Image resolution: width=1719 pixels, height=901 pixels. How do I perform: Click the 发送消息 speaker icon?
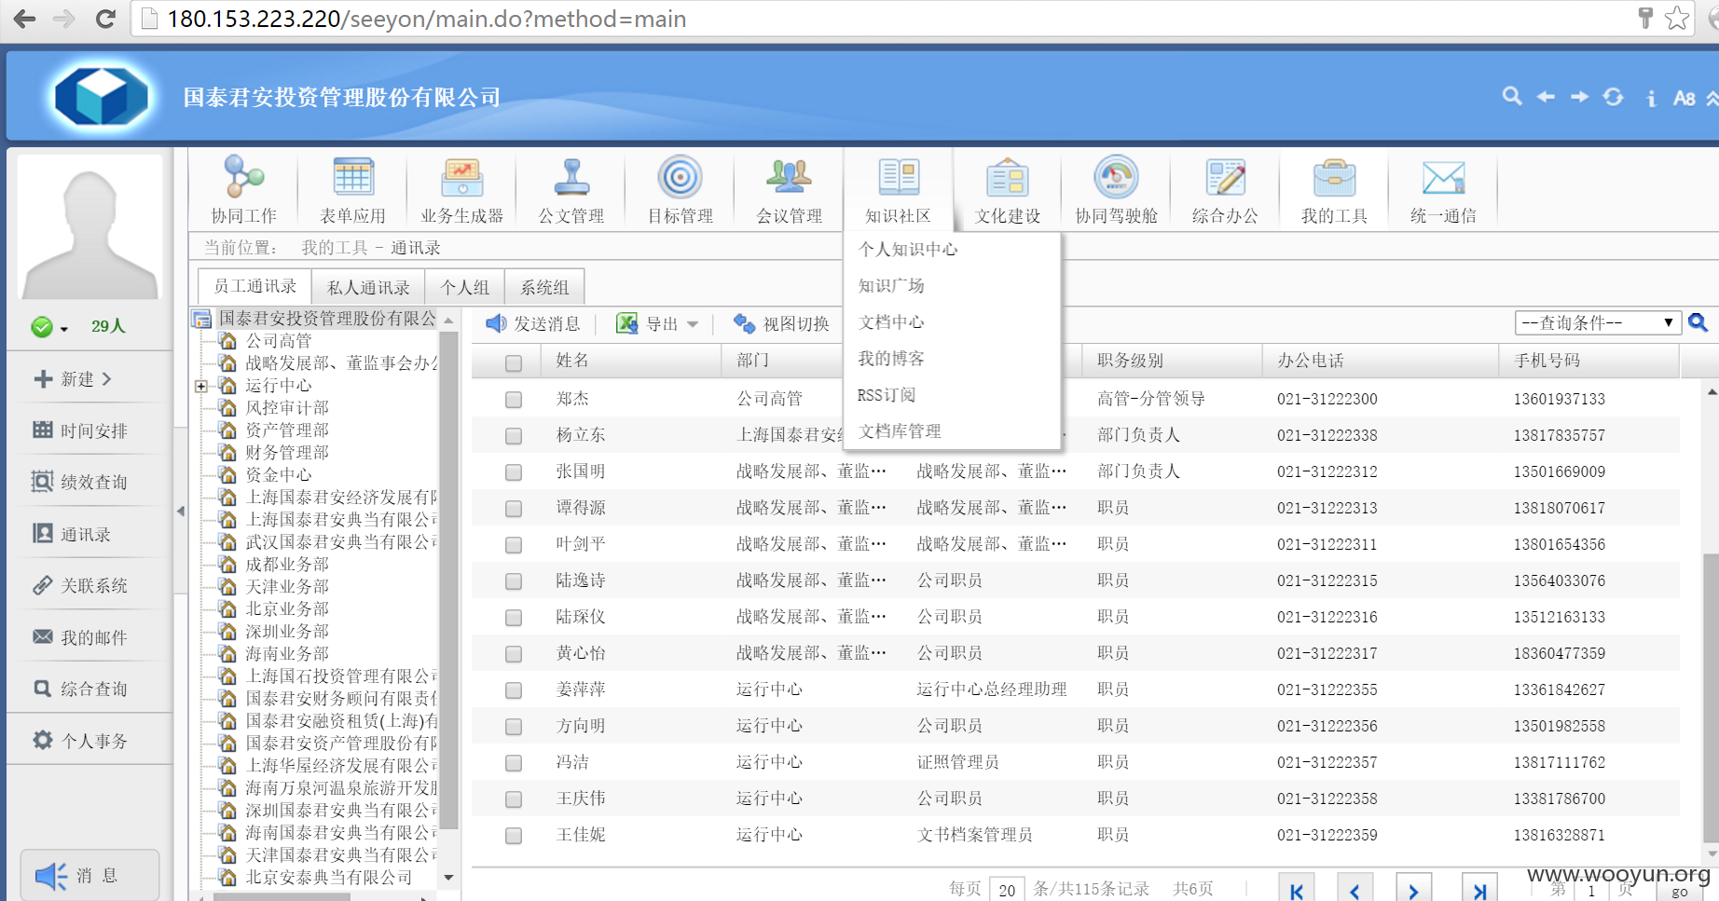(496, 323)
